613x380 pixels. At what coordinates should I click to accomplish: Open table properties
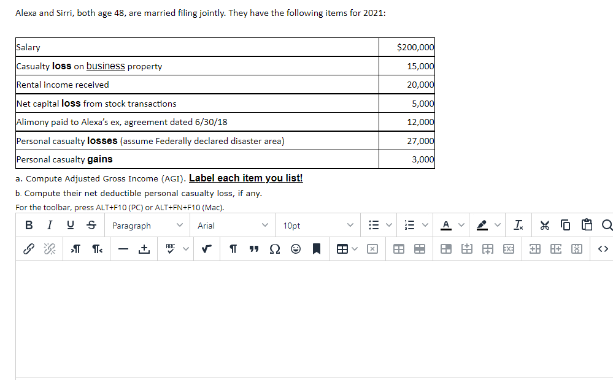pyautogui.click(x=399, y=249)
